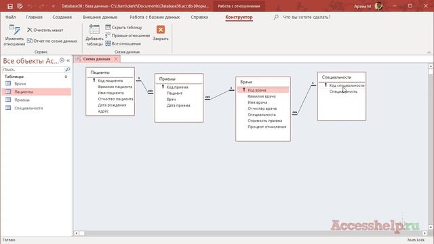Click the orange Закрыть button in the ribbon
Viewport: 434px width, 244px height.
161,33
